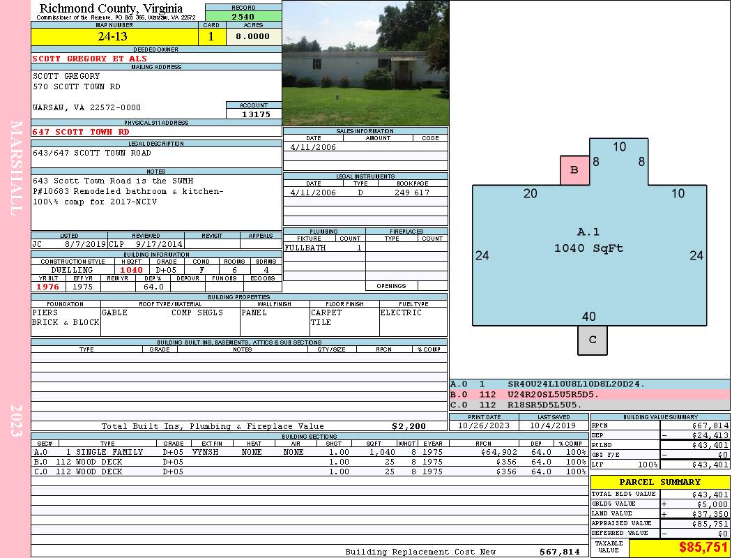Screen dimensions: 732x558
Task: Click the account number 13175
Action: (x=254, y=114)
